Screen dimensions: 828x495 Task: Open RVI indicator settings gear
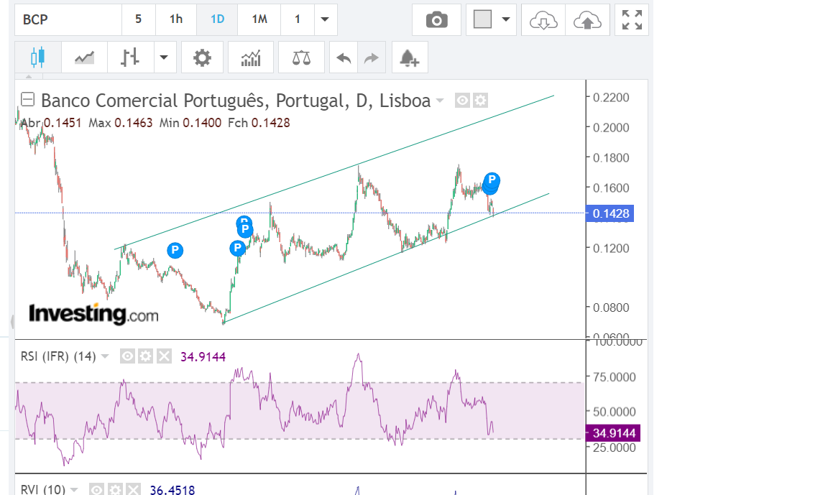[x=114, y=490]
